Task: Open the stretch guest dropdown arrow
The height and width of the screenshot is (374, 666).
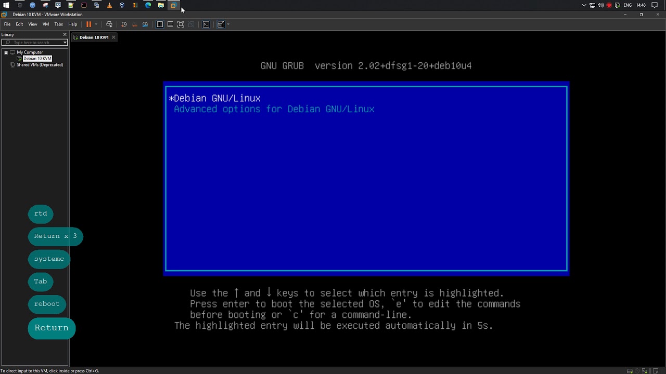Action: [x=228, y=24]
